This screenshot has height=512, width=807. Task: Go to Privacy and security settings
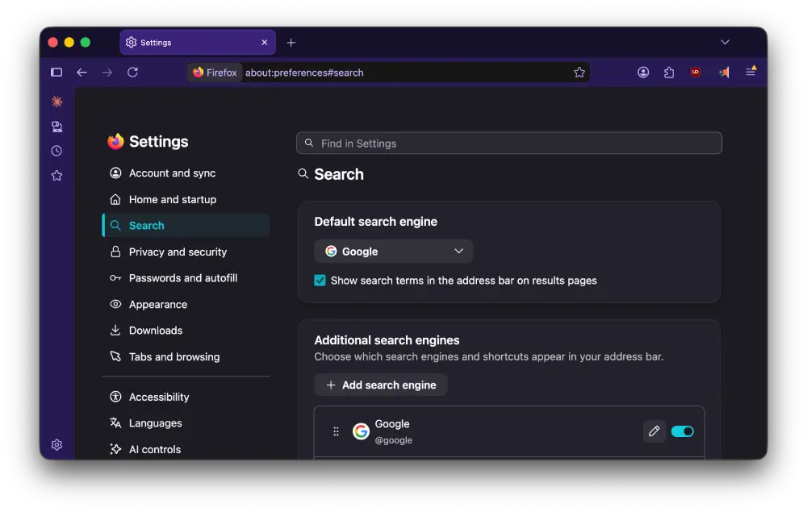click(178, 252)
